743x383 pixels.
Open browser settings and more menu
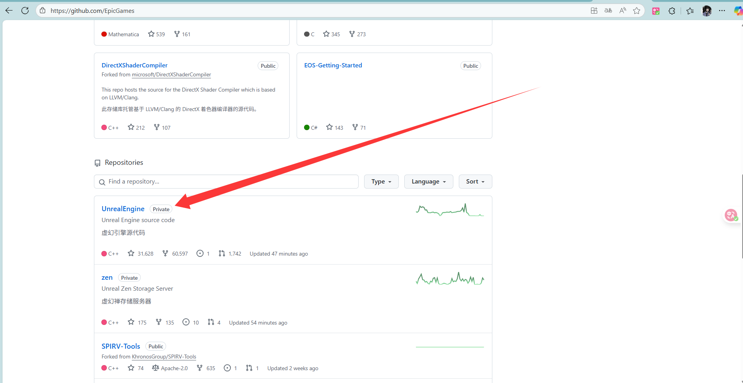point(722,11)
